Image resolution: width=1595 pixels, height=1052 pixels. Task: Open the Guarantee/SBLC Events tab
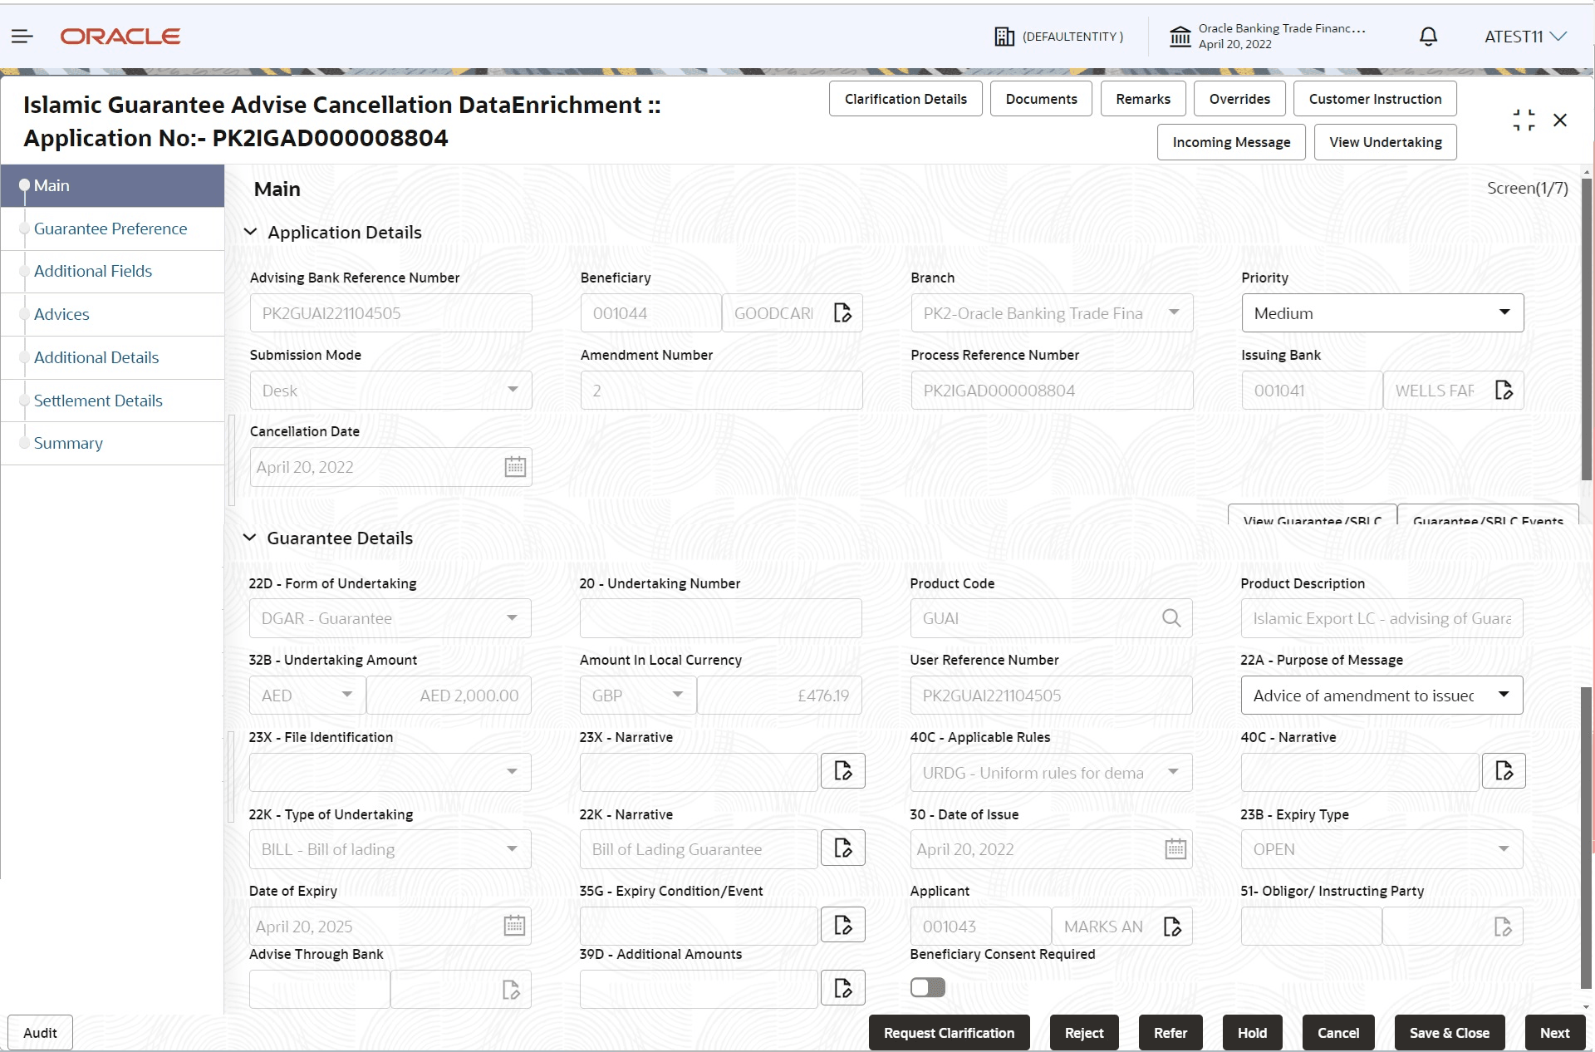[1488, 522]
